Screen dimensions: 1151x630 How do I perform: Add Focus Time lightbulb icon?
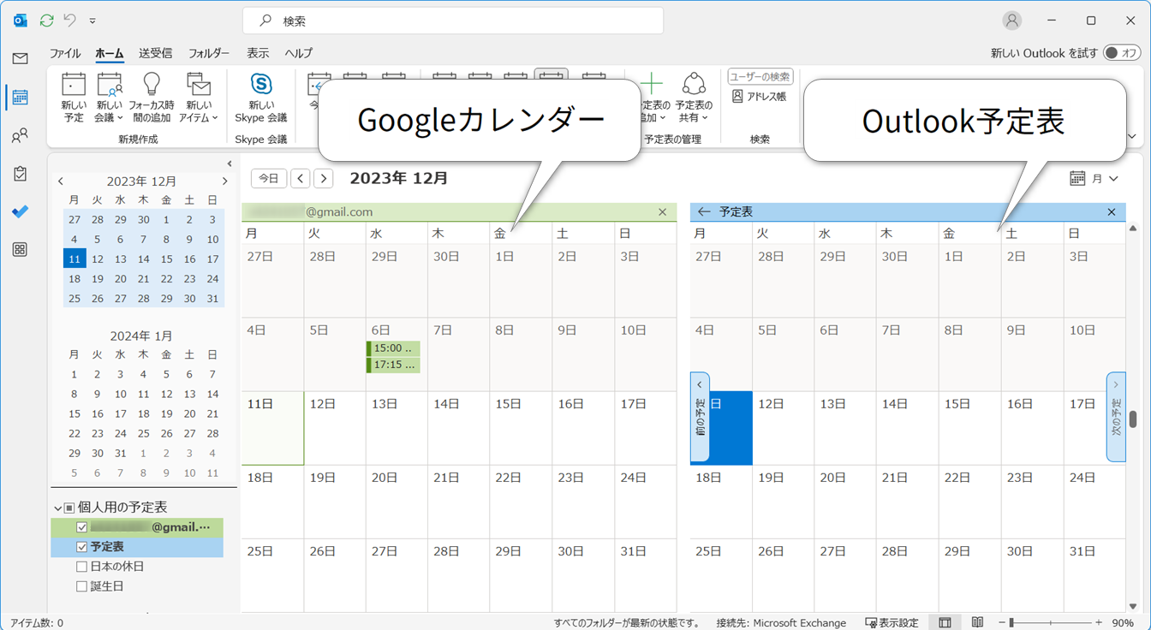[152, 97]
